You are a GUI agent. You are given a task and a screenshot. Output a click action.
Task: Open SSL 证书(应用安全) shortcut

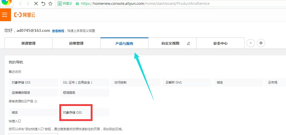pyautogui.click(x=85, y=82)
